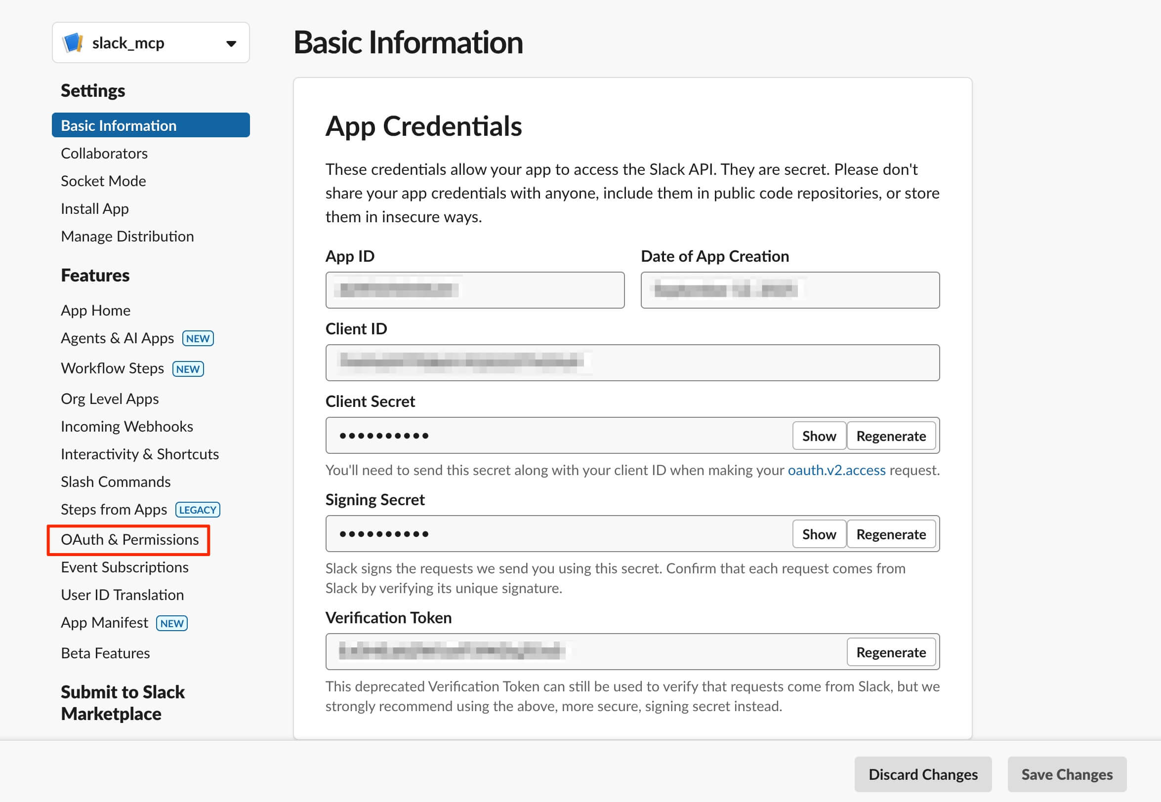The image size is (1161, 802).
Task: Navigate to Event Subscriptions
Action: 124,567
